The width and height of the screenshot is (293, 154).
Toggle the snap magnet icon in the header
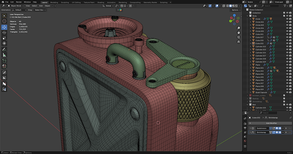(x=121, y=6)
